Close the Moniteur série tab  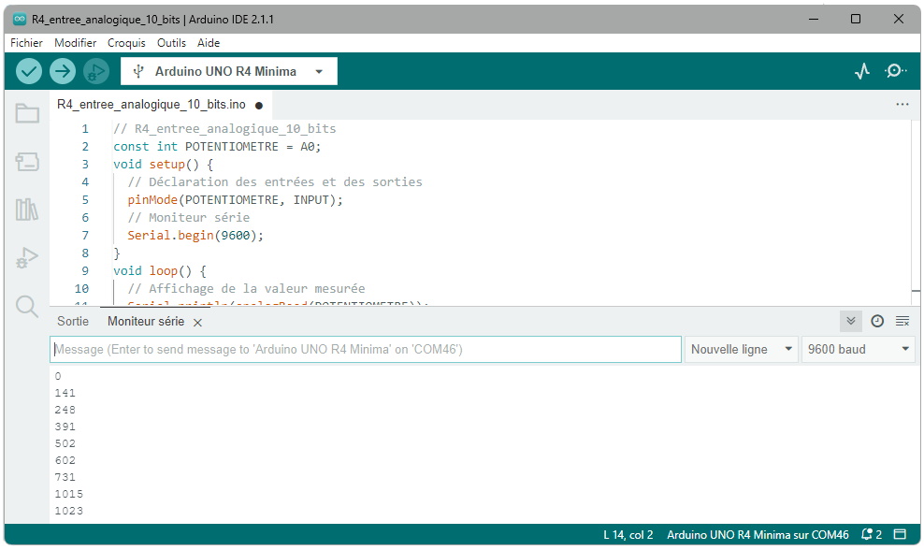[x=198, y=323]
